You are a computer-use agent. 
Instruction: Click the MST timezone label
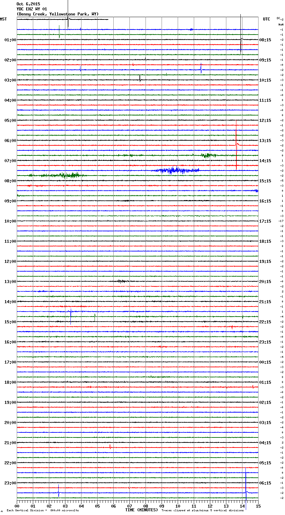tap(3, 19)
